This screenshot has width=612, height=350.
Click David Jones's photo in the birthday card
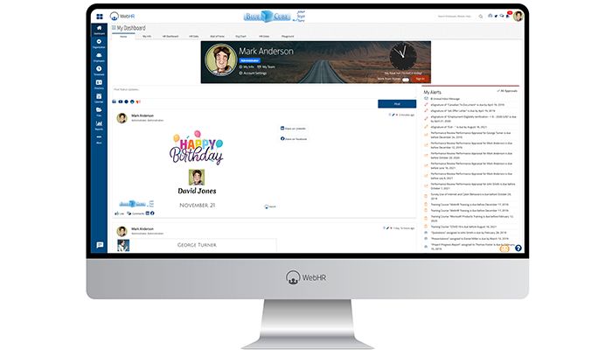197,178
